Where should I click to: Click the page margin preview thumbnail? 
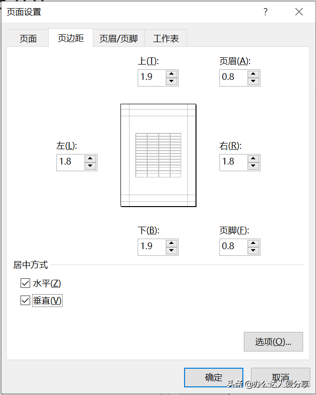pyautogui.click(x=158, y=155)
